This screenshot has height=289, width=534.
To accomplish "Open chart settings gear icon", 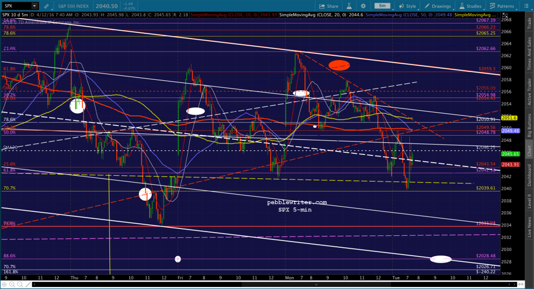I will tap(363, 6).
